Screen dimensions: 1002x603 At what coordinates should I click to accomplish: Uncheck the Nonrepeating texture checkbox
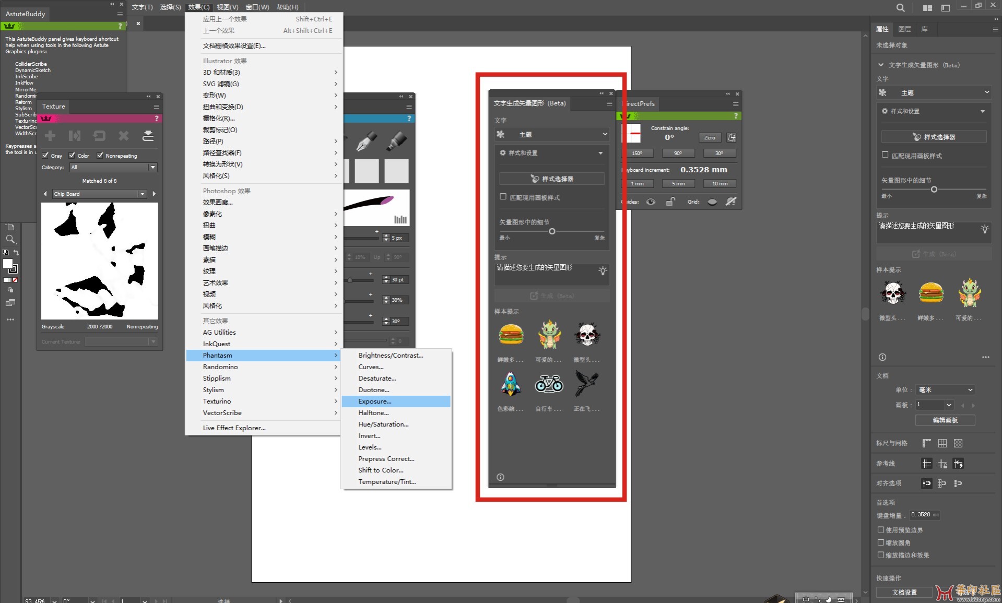(100, 155)
